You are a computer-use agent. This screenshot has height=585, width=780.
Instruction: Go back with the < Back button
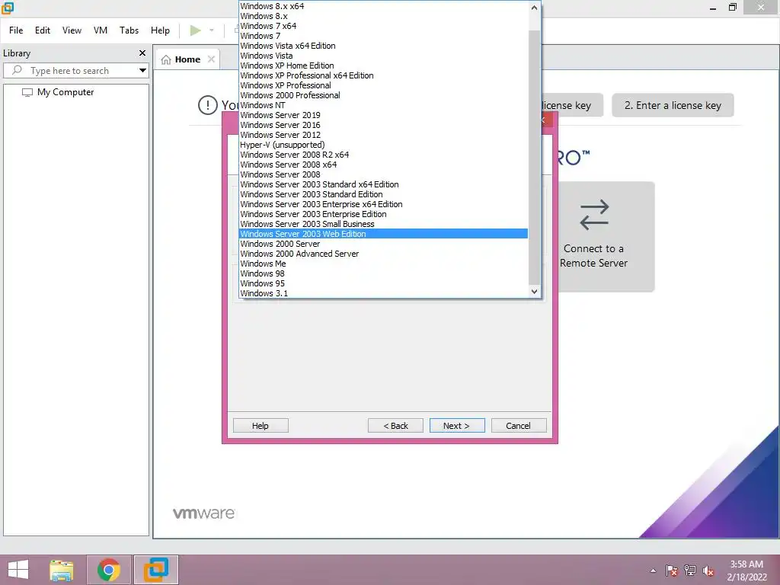[395, 426]
